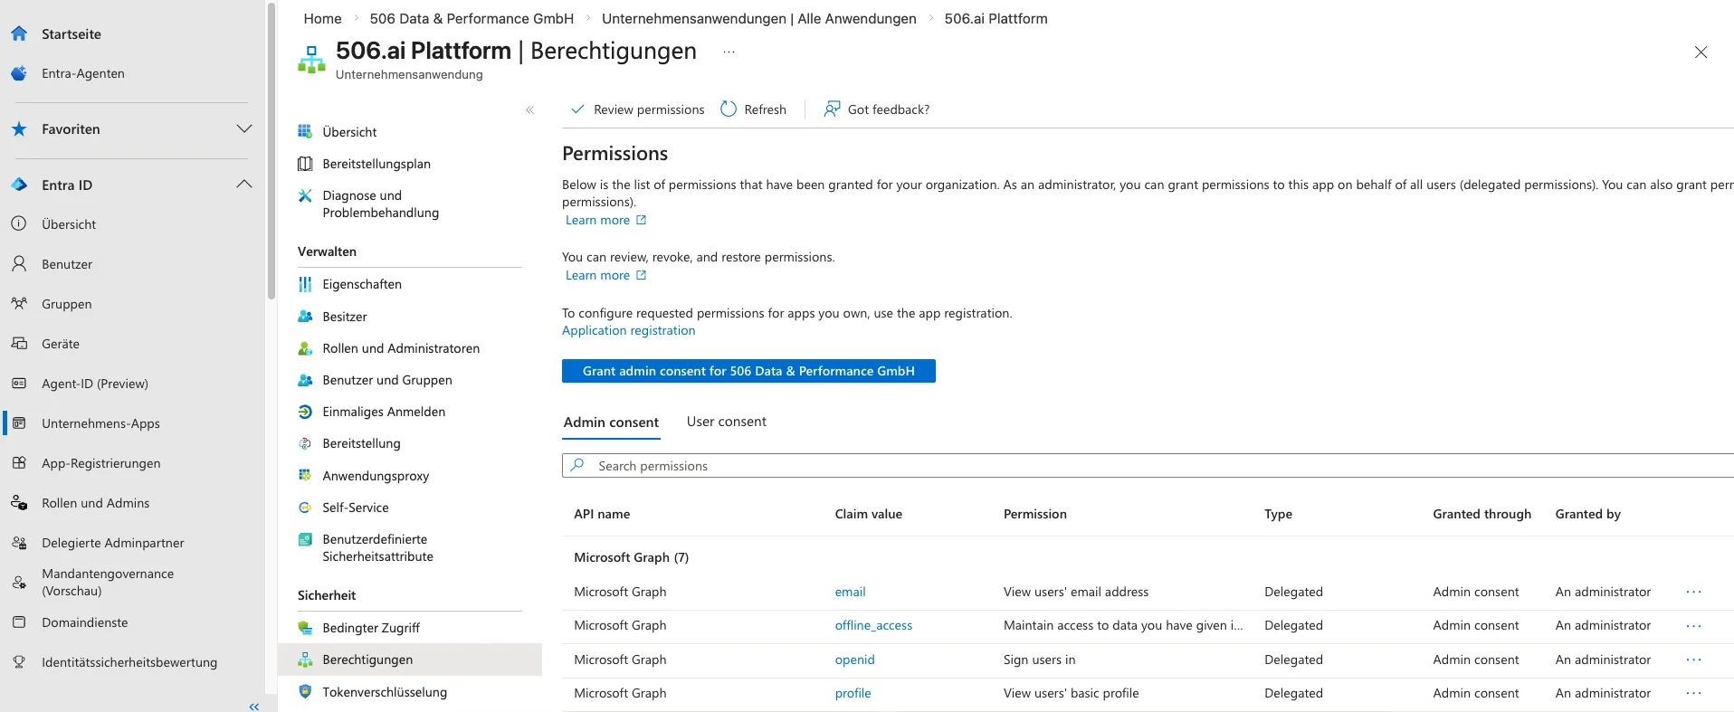Open App-Registrierungen in sidebar
The image size is (1734, 712).
point(100,463)
